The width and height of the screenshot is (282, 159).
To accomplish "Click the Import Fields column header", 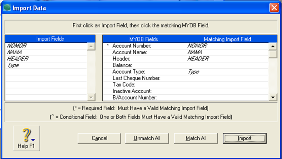I will click(x=50, y=39).
